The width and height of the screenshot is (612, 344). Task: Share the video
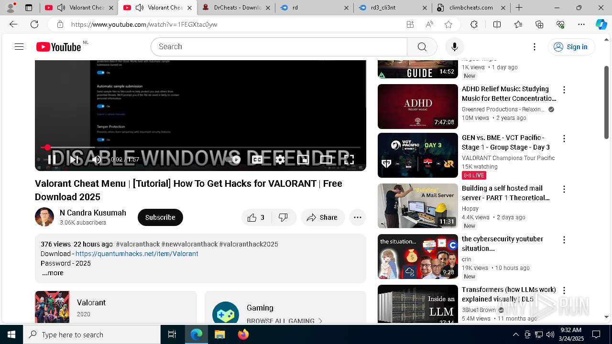tap(323, 217)
